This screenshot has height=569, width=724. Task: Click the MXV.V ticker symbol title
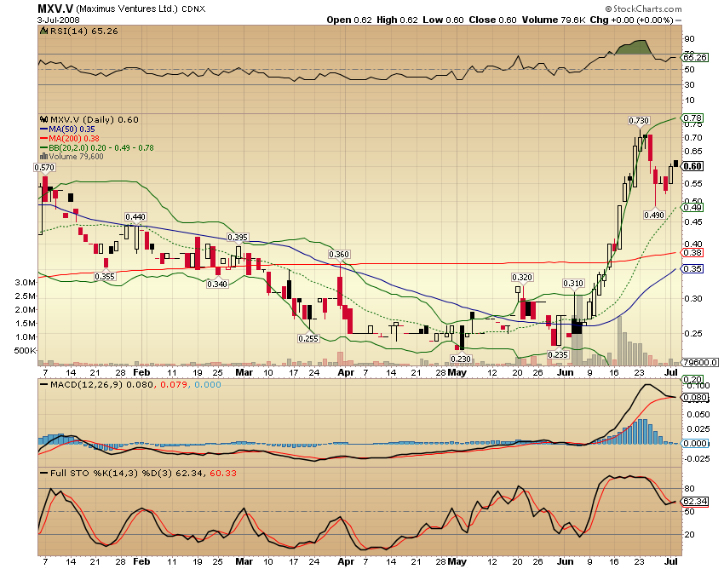[x=54, y=9]
